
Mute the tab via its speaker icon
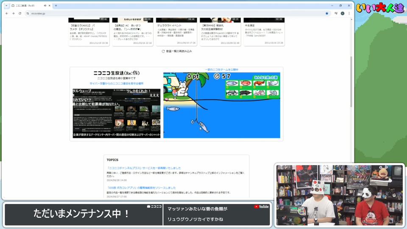pyautogui.click(x=45, y=6)
